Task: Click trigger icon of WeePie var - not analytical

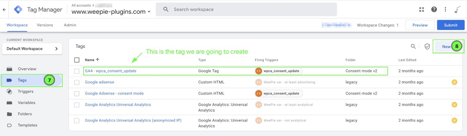Action: point(259,120)
